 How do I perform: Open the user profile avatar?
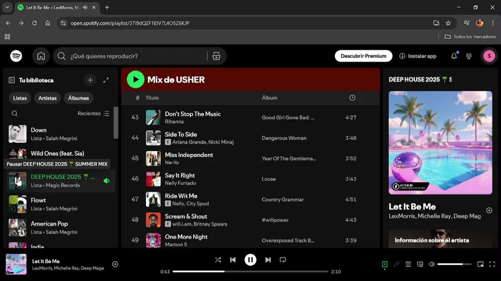489,56
